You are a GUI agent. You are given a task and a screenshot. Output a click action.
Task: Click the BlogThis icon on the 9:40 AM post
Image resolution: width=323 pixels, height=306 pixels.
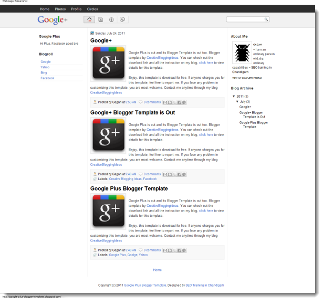point(170,250)
